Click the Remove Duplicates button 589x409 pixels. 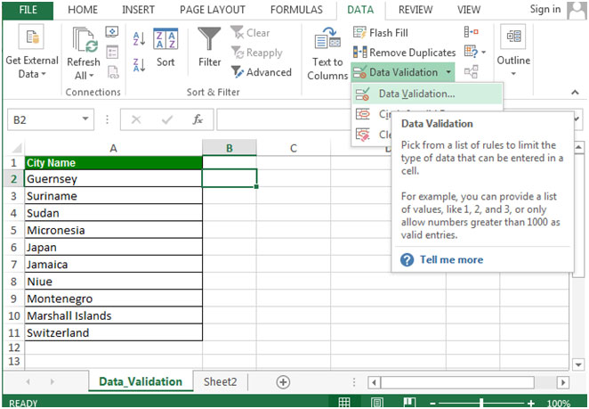pyautogui.click(x=404, y=53)
